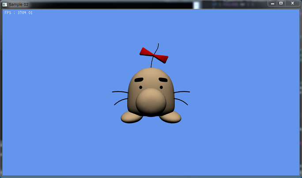Click the application icon in the title bar
Viewport: 302px width, 178px height.
[x=5, y=4]
